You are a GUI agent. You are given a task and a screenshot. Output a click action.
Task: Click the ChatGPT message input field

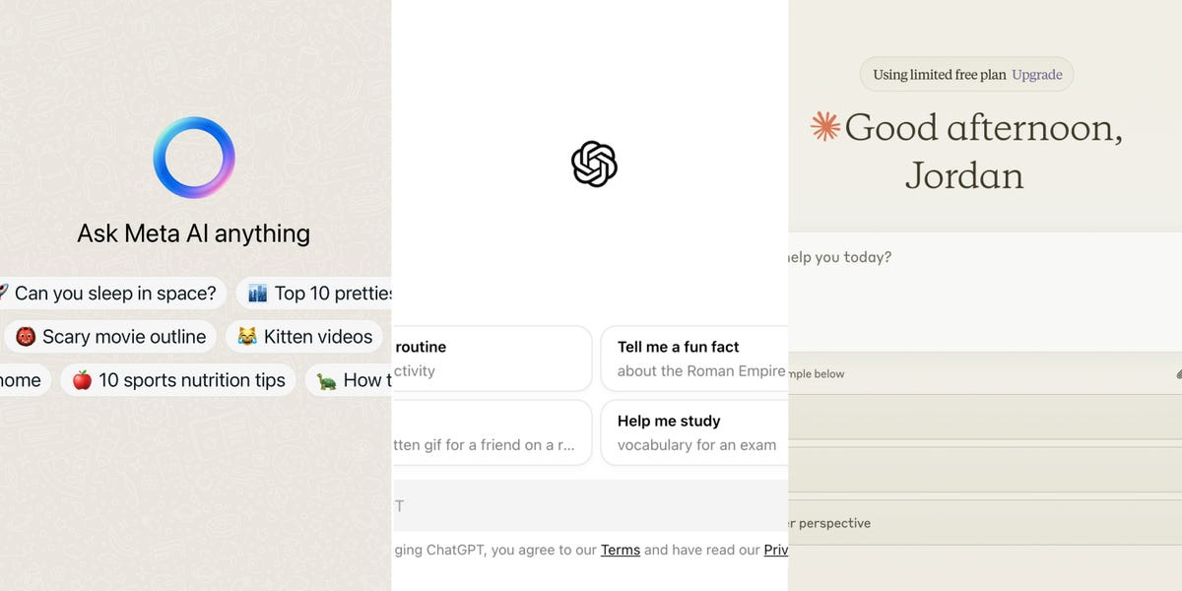[590, 505]
